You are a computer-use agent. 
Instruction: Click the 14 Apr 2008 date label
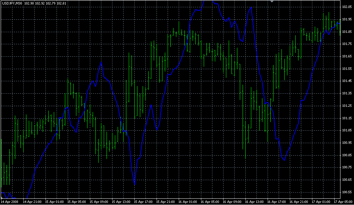click(x=9, y=202)
